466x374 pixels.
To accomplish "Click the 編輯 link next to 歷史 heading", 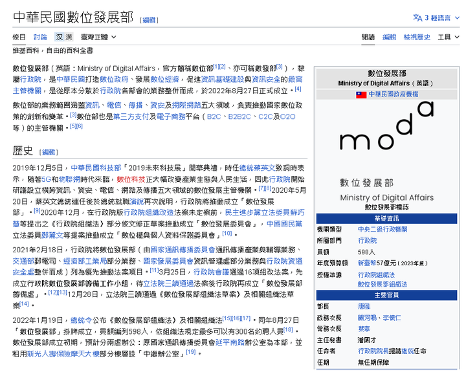I will [x=49, y=152].
